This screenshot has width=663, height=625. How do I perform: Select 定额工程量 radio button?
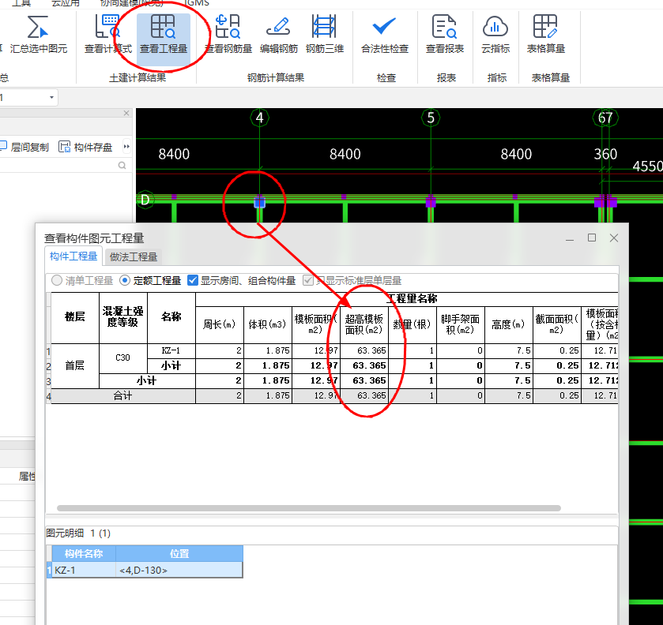125,280
